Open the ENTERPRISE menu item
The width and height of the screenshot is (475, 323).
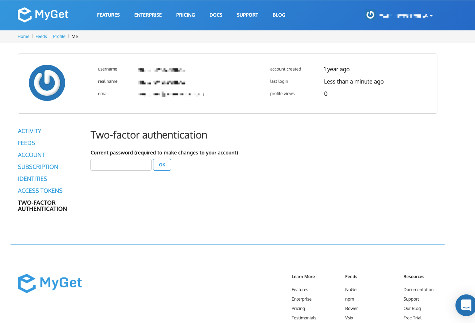click(148, 15)
